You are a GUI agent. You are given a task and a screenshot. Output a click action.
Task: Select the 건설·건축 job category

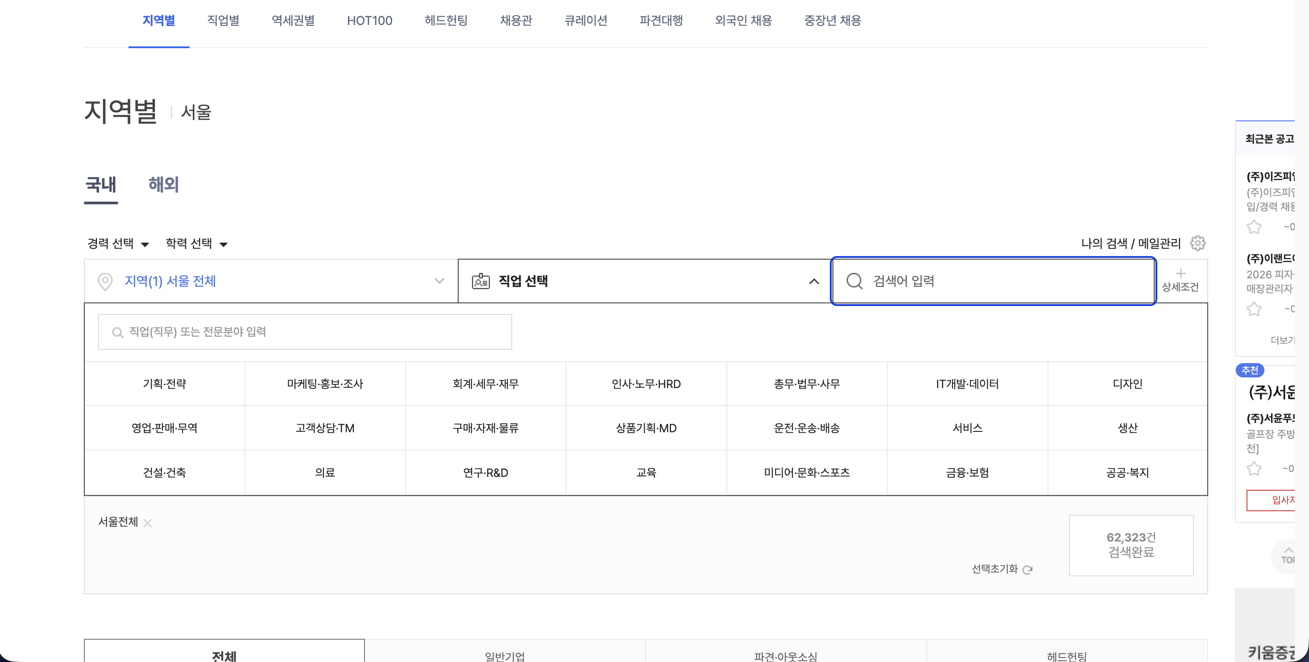coord(164,472)
